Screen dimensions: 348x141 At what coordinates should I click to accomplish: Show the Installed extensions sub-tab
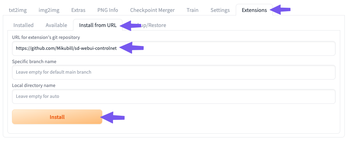[x=23, y=25]
